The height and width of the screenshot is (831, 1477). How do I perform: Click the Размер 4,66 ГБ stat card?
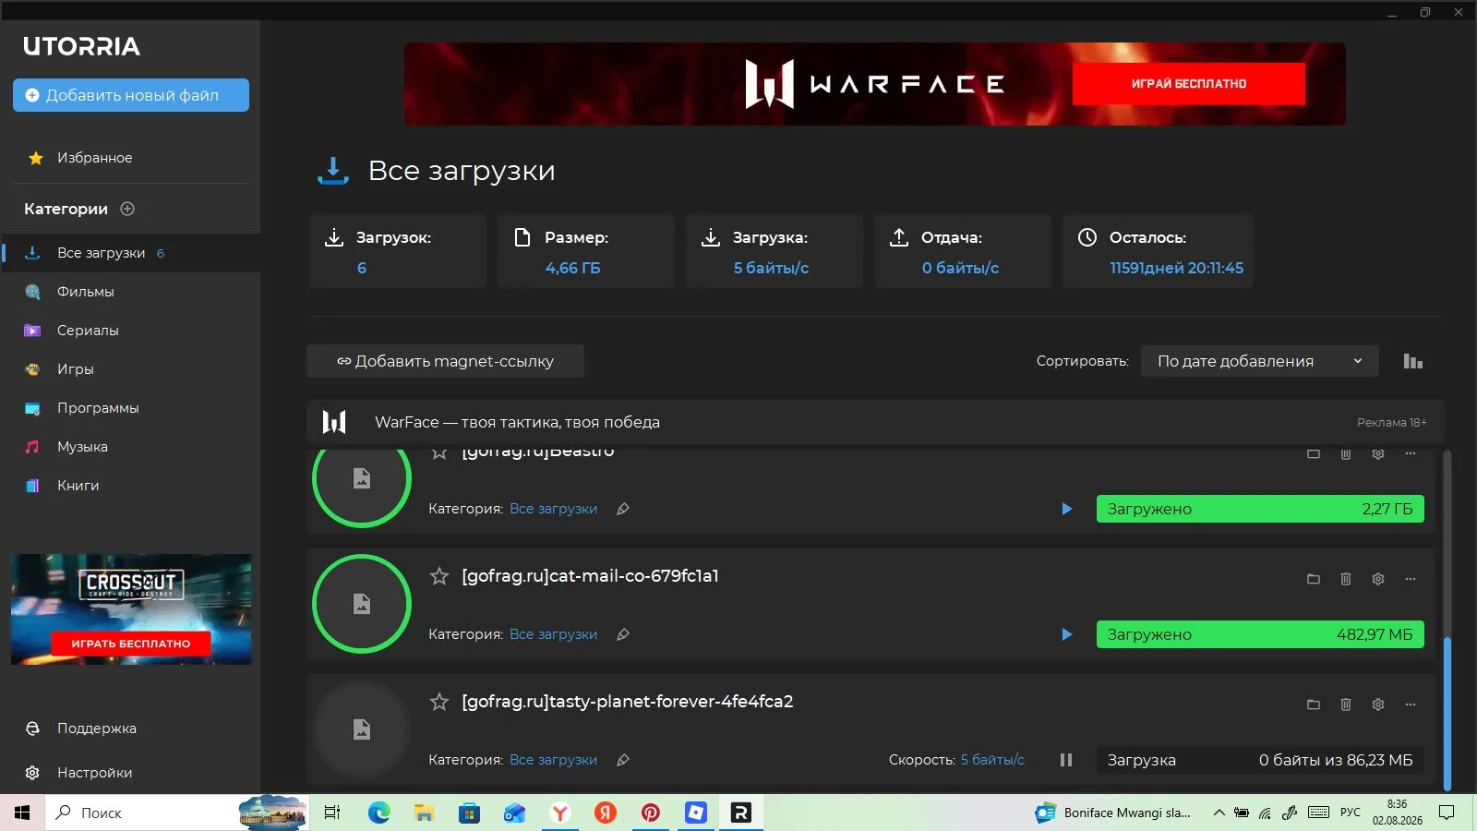point(586,251)
